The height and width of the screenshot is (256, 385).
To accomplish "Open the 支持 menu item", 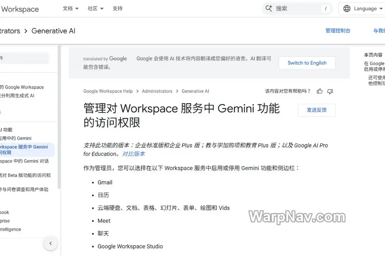I will pyautogui.click(x=117, y=9).
